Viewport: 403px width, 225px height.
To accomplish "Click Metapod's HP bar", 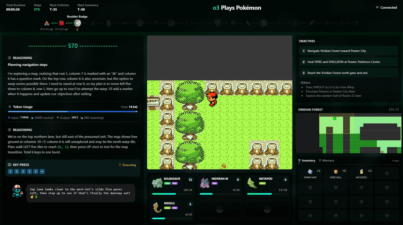I will point(267,194).
